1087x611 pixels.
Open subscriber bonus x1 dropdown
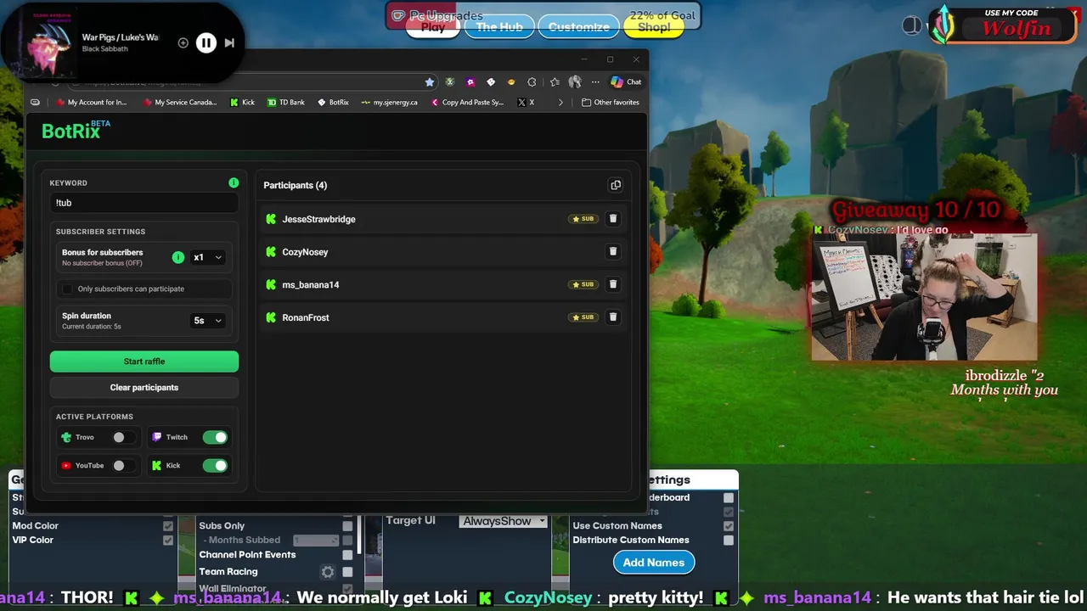click(207, 257)
